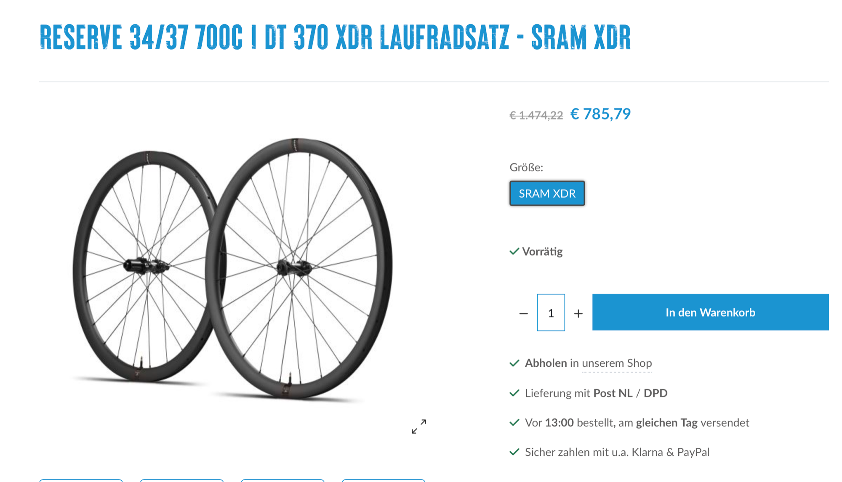Click the Vorrätig stock status text
Viewport: 842px width, 482px height.
point(542,252)
